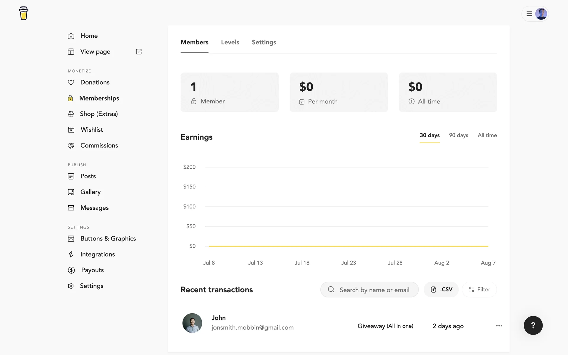Select the 30 days earnings range
This screenshot has width=568, height=355.
[430, 135]
